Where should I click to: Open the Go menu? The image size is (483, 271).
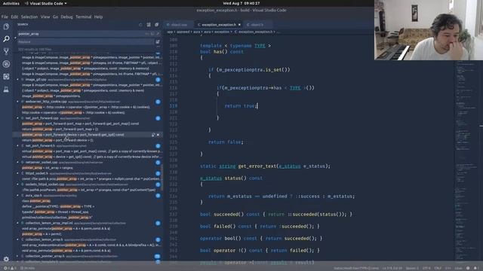point(55,17)
